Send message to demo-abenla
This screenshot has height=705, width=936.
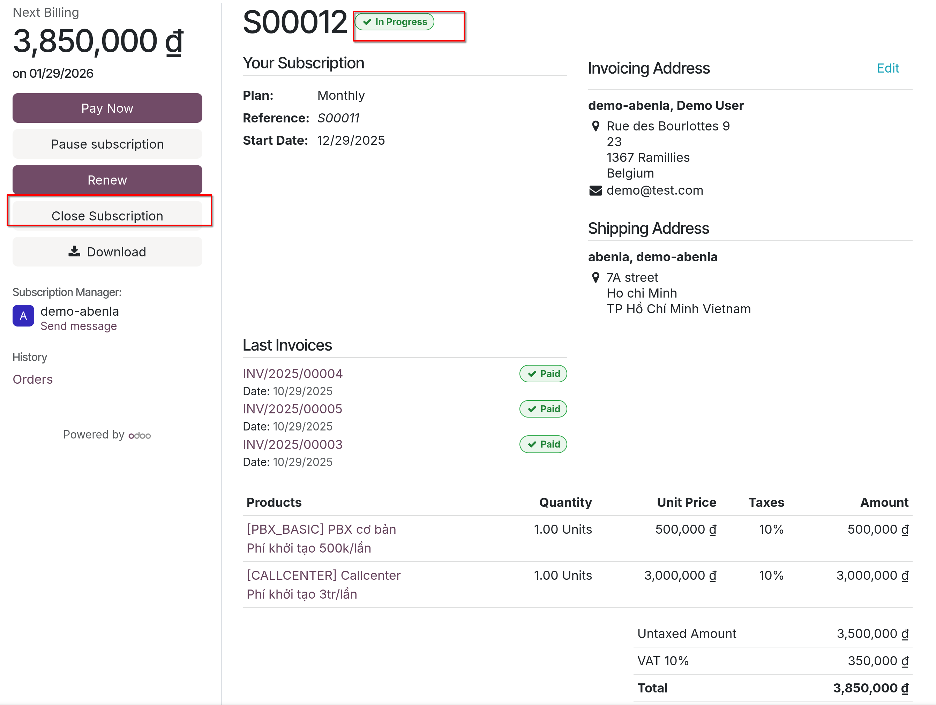click(x=79, y=326)
